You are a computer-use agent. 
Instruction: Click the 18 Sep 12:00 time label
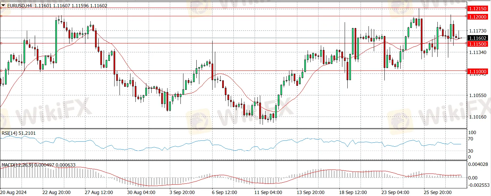(x=353, y=192)
